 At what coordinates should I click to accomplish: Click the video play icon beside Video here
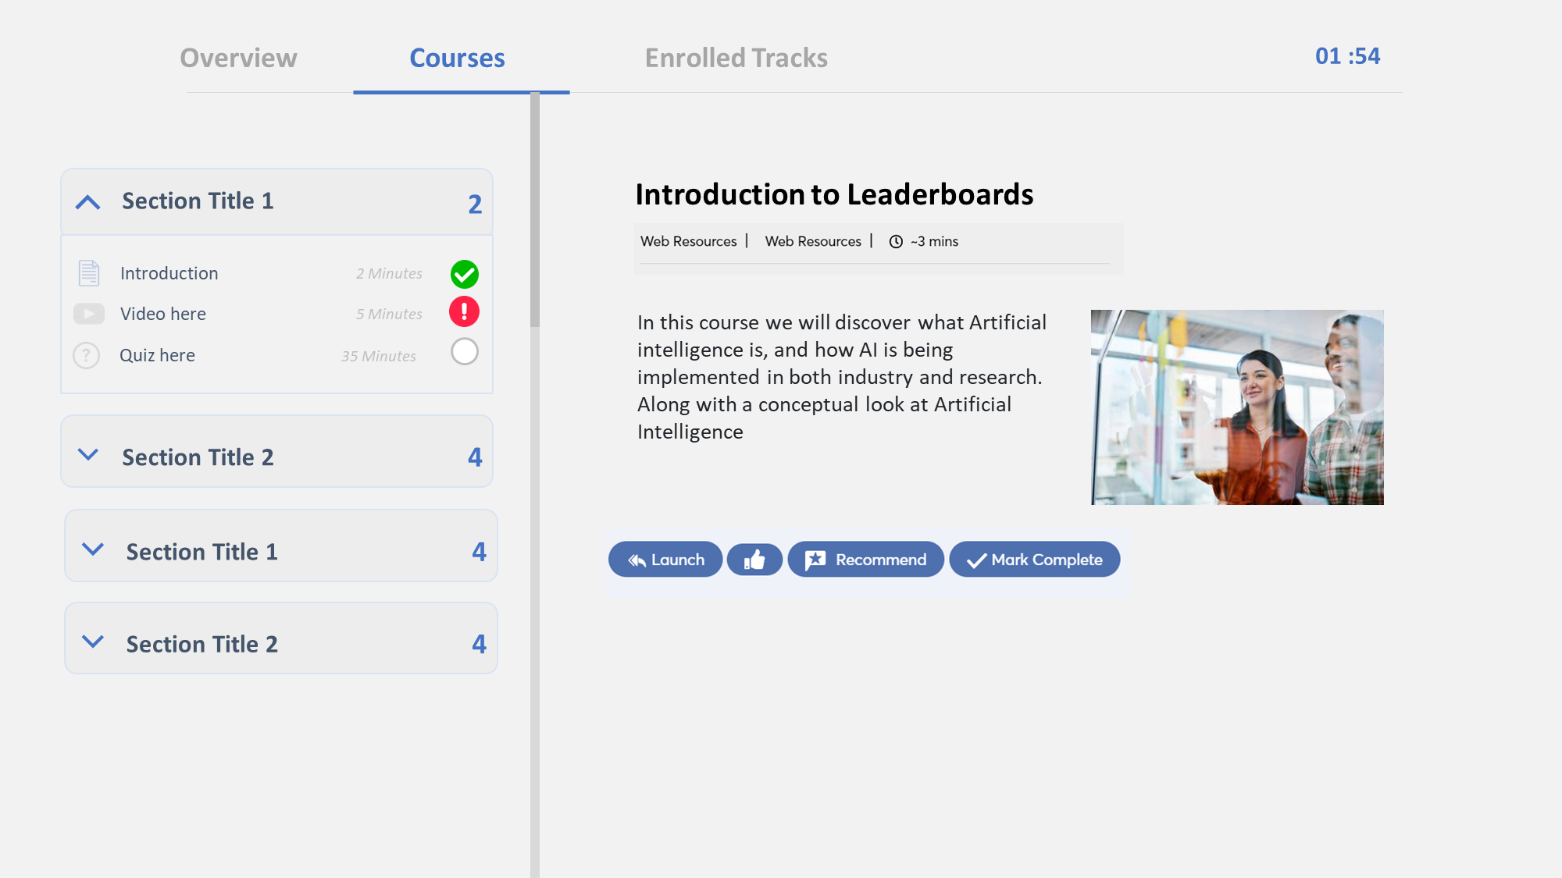point(89,314)
